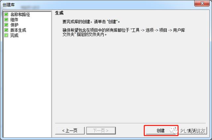Click the 创建库 title bar text
Image resolution: width=212 pixels, height=140 pixels.
click(9, 5)
